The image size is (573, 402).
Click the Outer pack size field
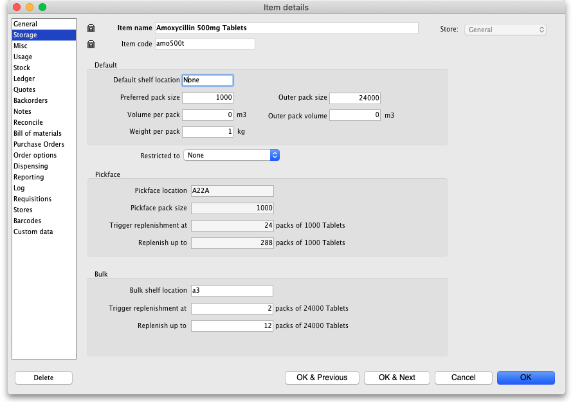click(x=355, y=98)
